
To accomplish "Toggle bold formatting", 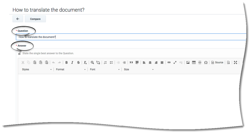I will click(67, 62).
